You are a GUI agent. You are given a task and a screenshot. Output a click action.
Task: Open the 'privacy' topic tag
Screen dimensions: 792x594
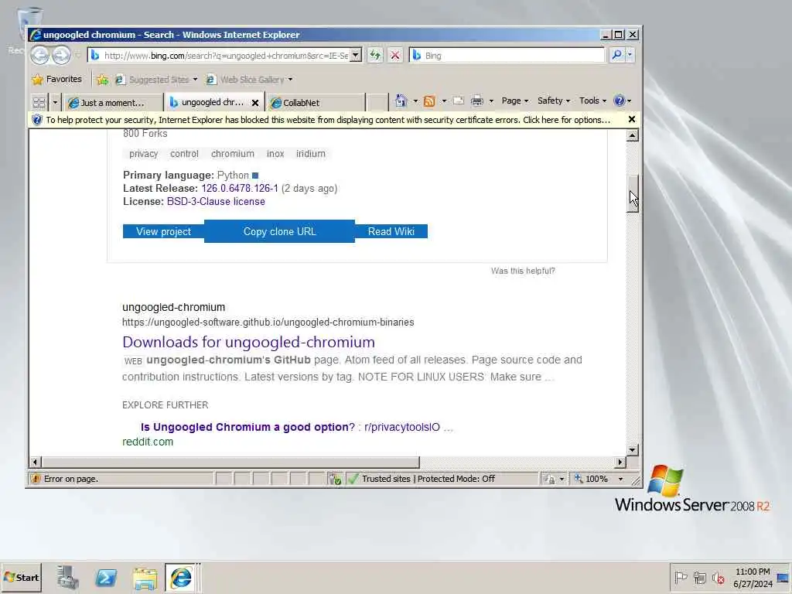[143, 154]
